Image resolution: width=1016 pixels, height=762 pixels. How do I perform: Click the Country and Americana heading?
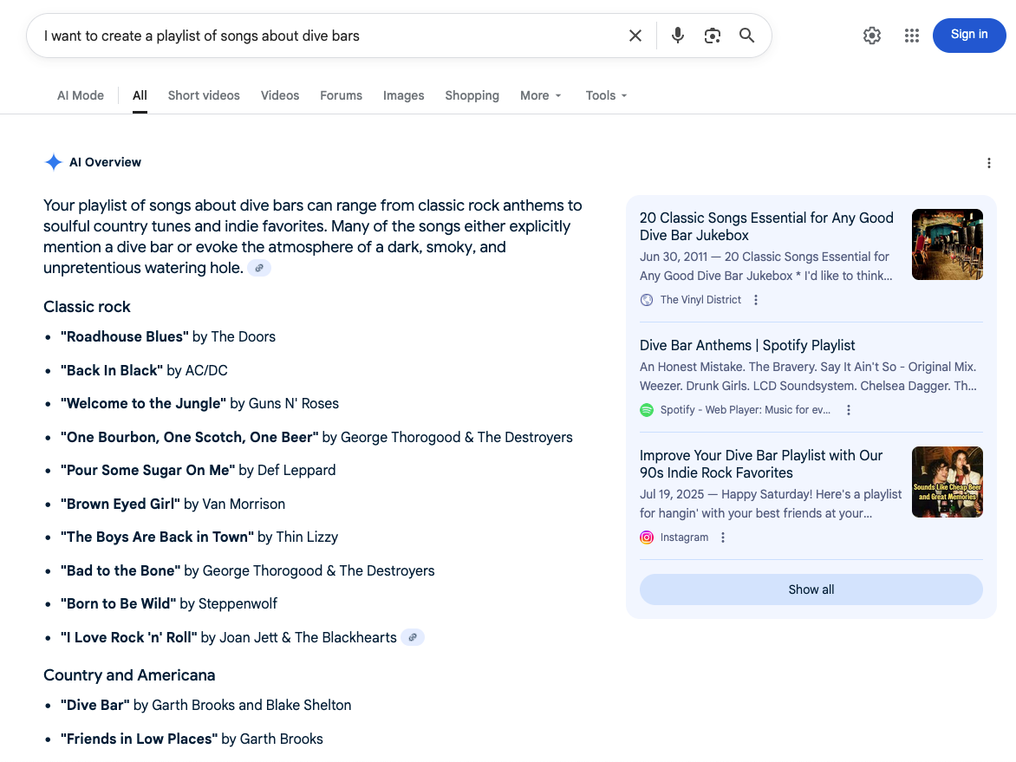click(x=129, y=675)
